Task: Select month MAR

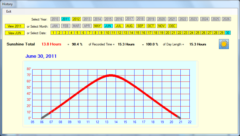Action: tap(76, 26)
